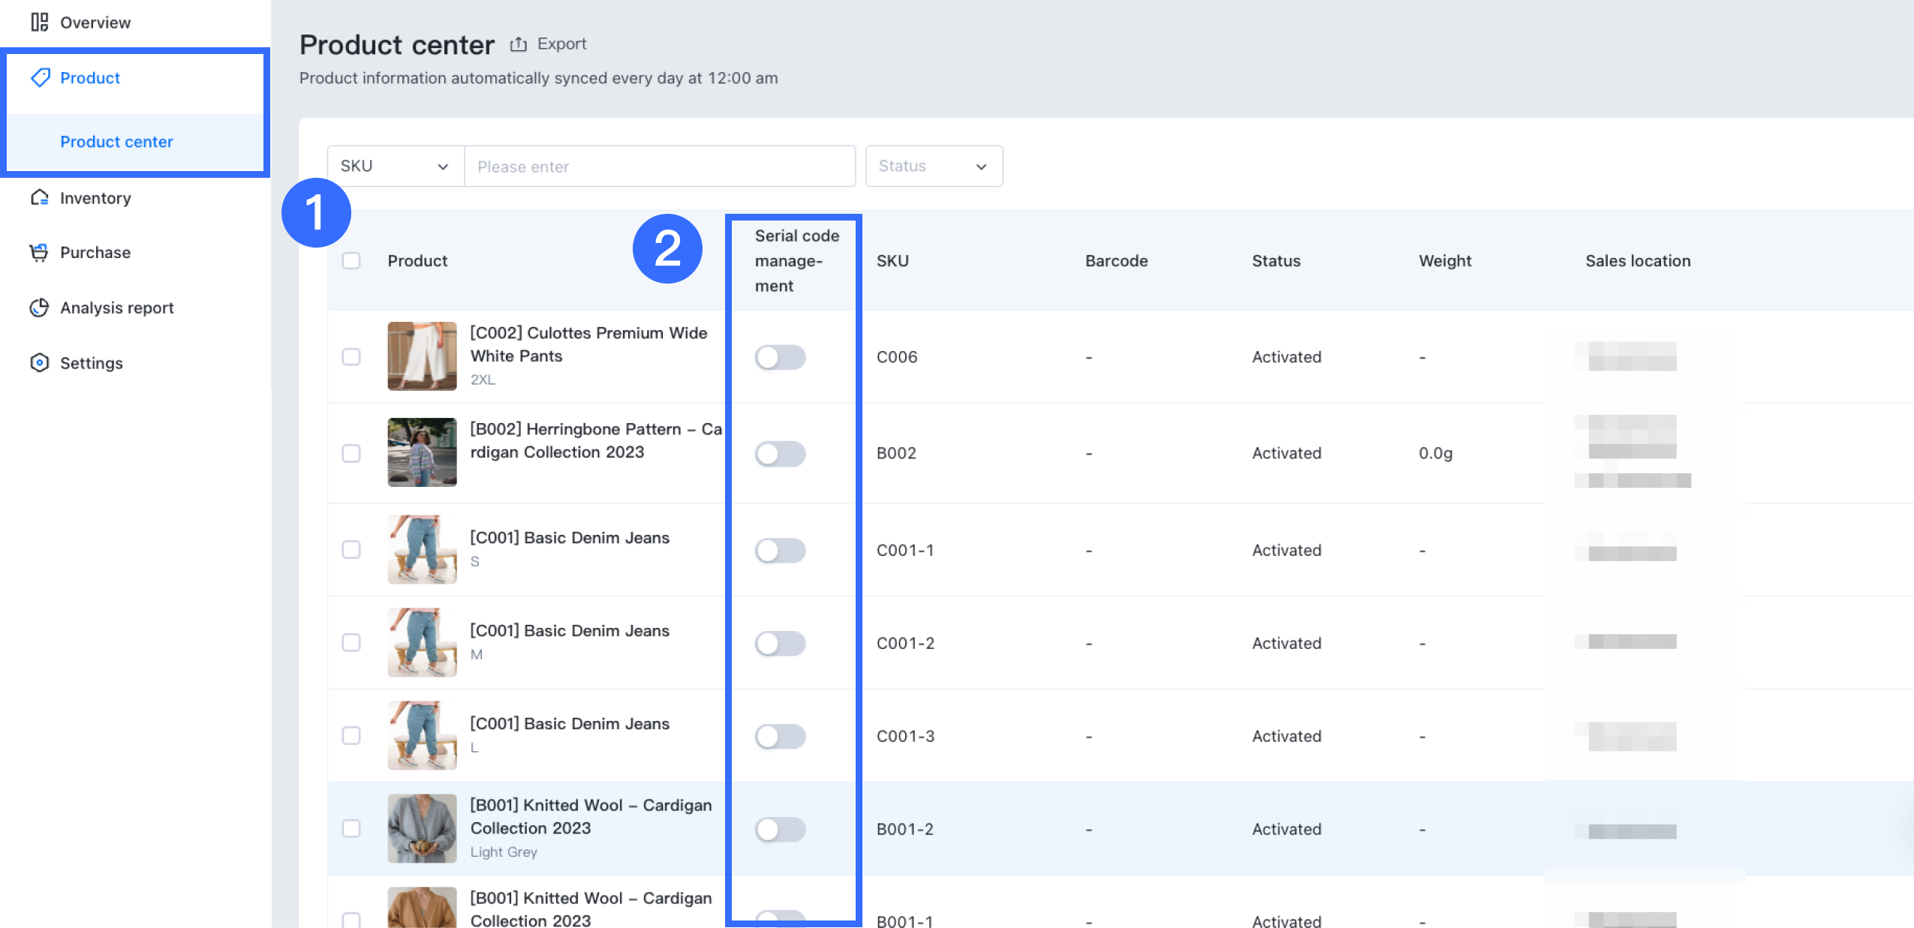The height and width of the screenshot is (928, 1914).
Task: Click the Overview dashboard icon
Action: click(x=39, y=23)
